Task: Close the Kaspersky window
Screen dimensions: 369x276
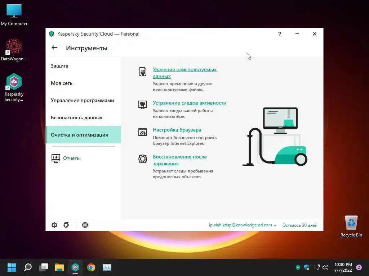Action: (x=314, y=34)
